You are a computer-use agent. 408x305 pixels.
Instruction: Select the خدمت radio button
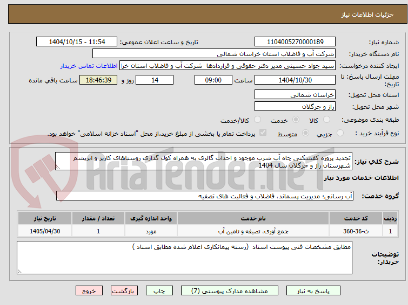296,120
